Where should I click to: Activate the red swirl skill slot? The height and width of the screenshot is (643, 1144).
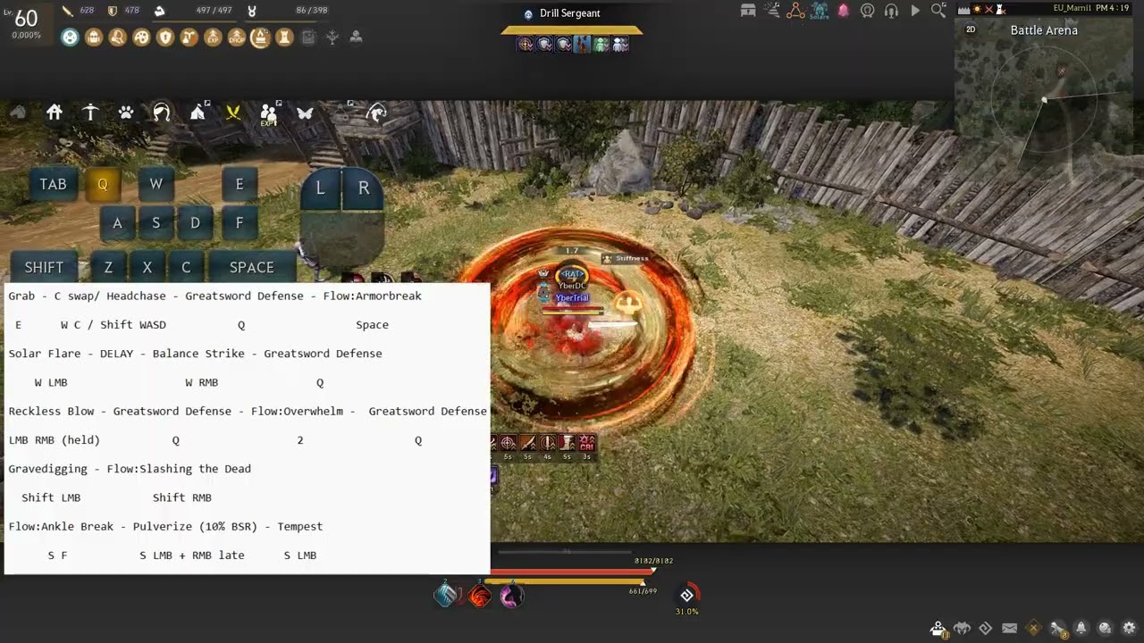tap(480, 595)
